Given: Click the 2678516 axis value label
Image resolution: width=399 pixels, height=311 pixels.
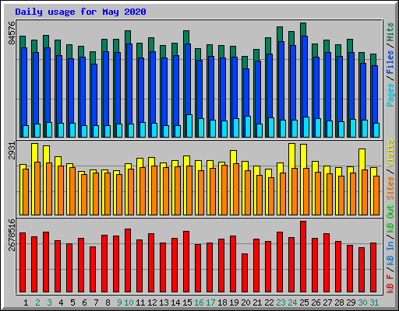Looking at the screenshot, I should (x=12, y=235).
